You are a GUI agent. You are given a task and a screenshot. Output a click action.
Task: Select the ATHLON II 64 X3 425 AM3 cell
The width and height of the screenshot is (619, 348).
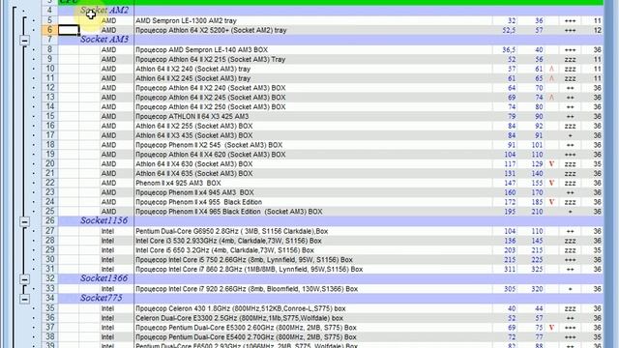pyautogui.click(x=313, y=116)
